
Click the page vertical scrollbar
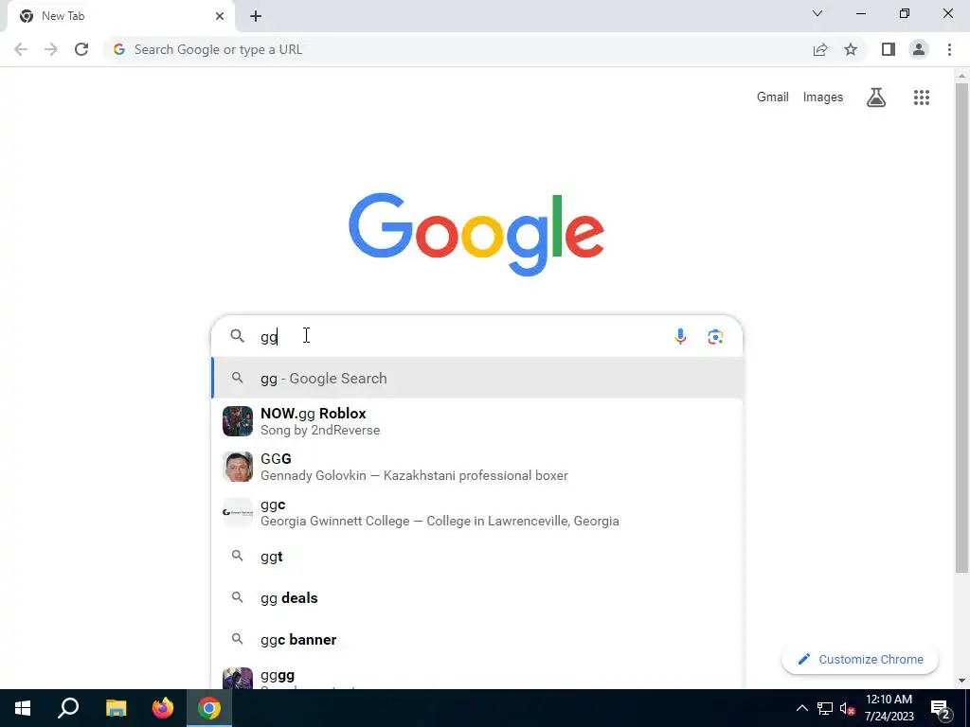coord(961,328)
